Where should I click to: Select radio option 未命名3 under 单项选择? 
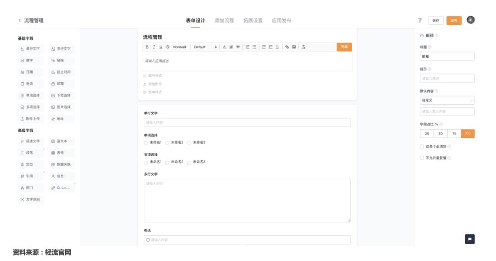coord(189,143)
